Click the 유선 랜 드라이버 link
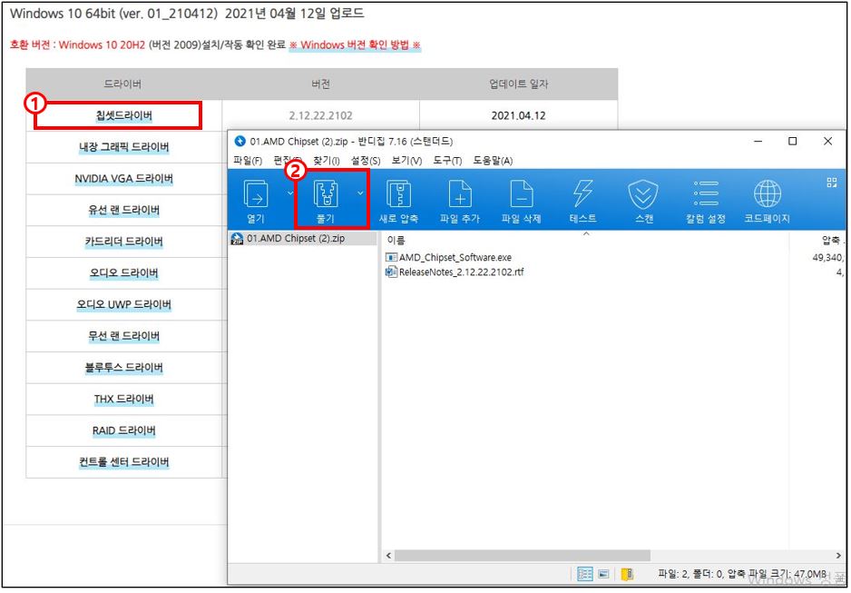851x593 pixels. (x=124, y=210)
